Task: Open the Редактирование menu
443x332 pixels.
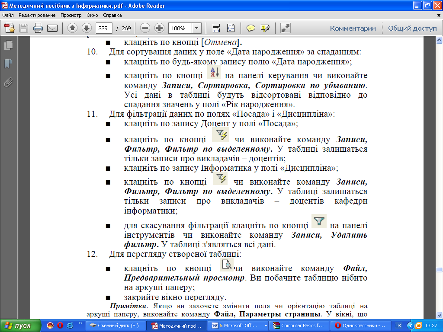Action: [x=37, y=15]
